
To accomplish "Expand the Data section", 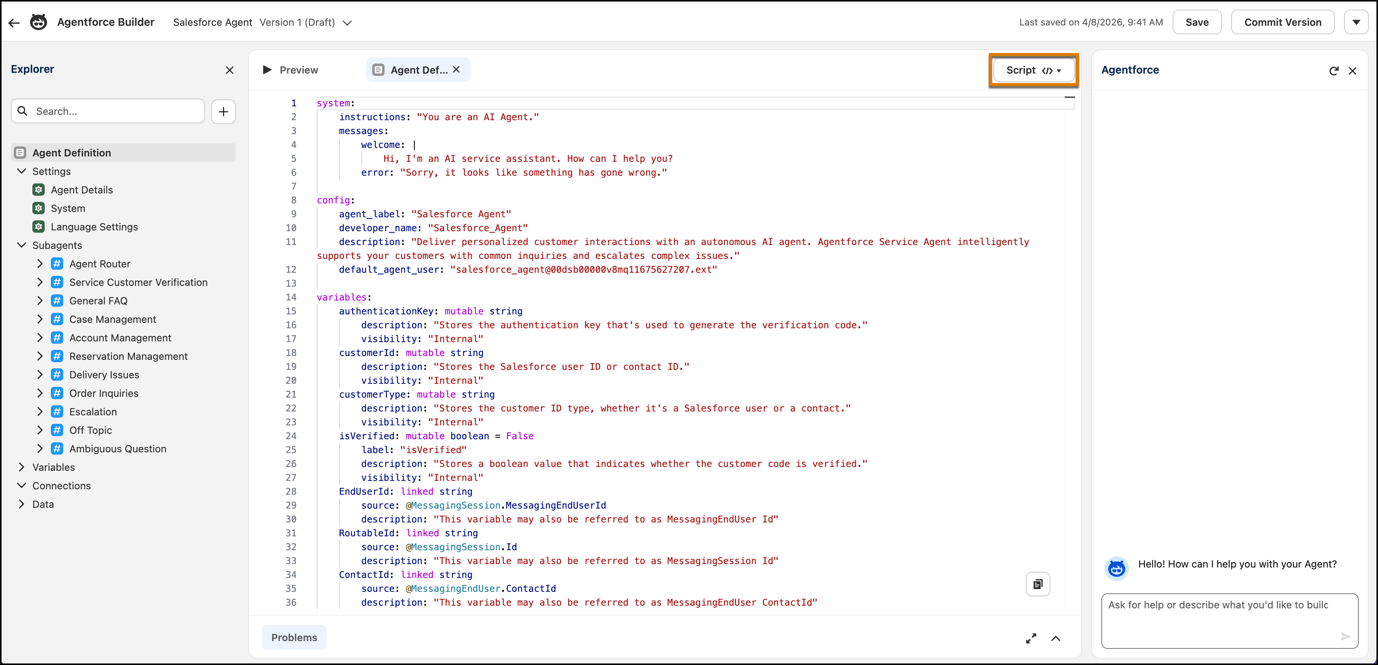I will (x=22, y=504).
